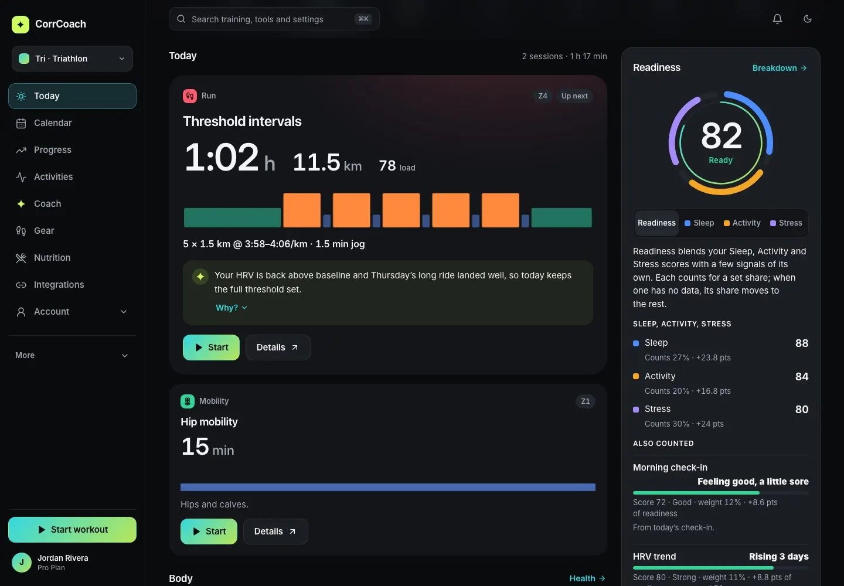Click the green warm-up segment
Screen dimensions: 844x586
[x=232, y=217]
